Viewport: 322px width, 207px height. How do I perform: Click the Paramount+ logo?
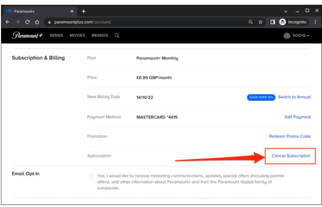(27, 36)
